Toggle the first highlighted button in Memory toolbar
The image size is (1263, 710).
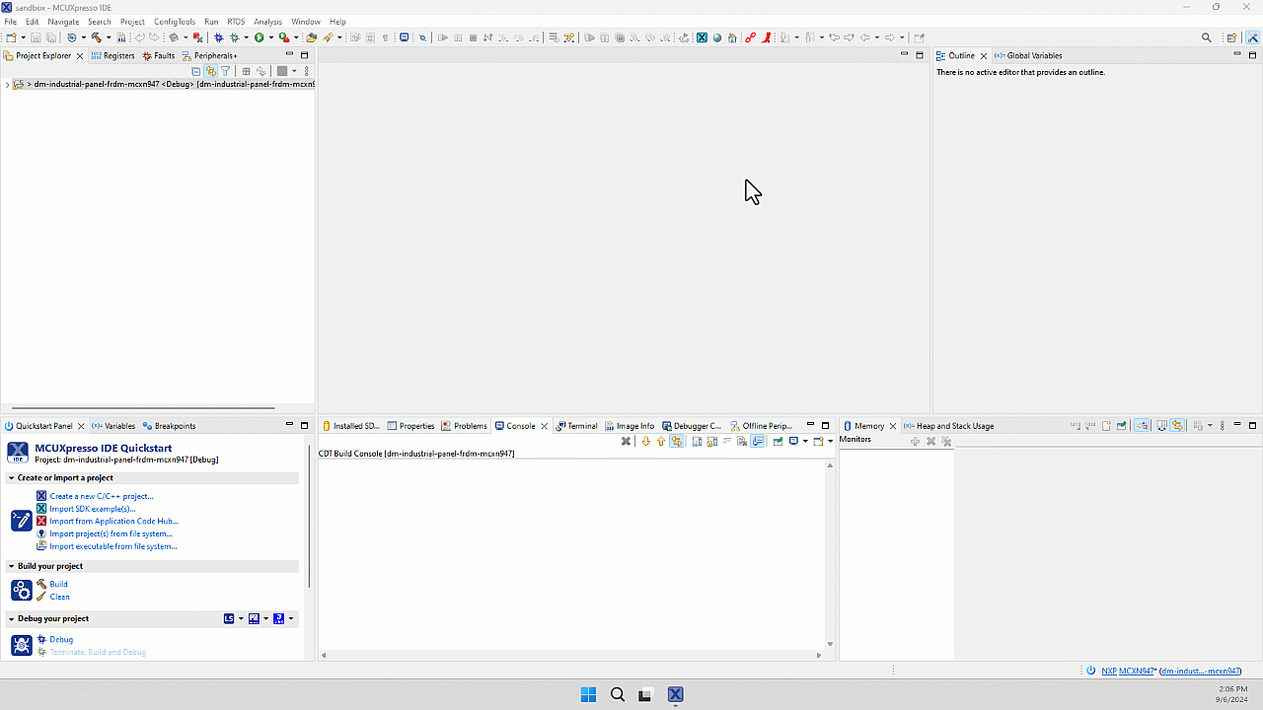[x=1142, y=426]
